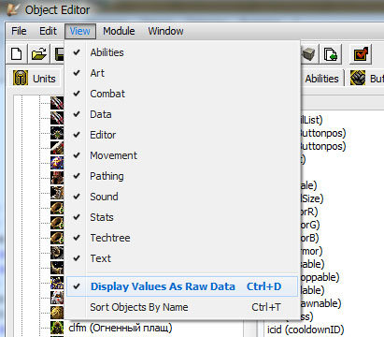Image resolution: width=384 pixels, height=337 pixels.
Task: Toggle the Art view category
Action: click(182, 73)
